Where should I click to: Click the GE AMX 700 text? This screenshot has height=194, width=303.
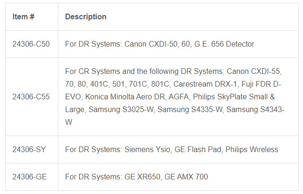pyautogui.click(x=186, y=177)
